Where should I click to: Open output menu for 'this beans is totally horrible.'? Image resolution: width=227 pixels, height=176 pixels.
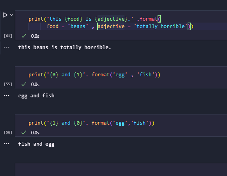coord(7,47)
